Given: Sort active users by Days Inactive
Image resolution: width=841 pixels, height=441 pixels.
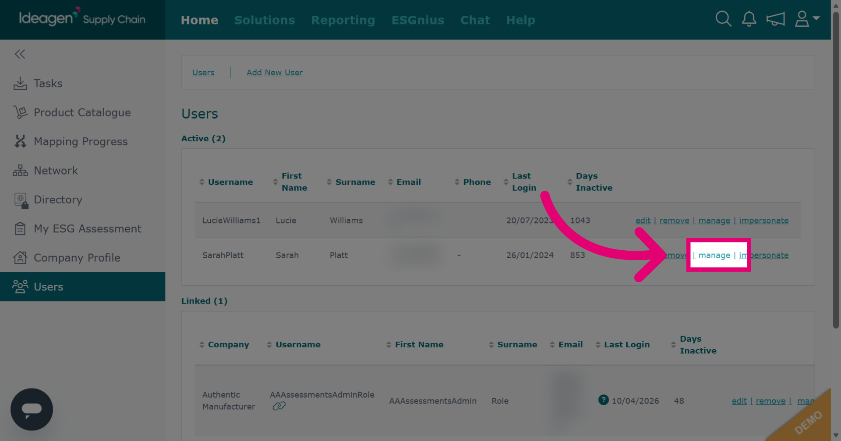Looking at the screenshot, I should [x=590, y=182].
